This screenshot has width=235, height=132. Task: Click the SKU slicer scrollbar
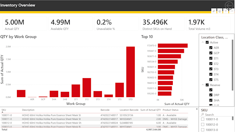tap(233, 118)
